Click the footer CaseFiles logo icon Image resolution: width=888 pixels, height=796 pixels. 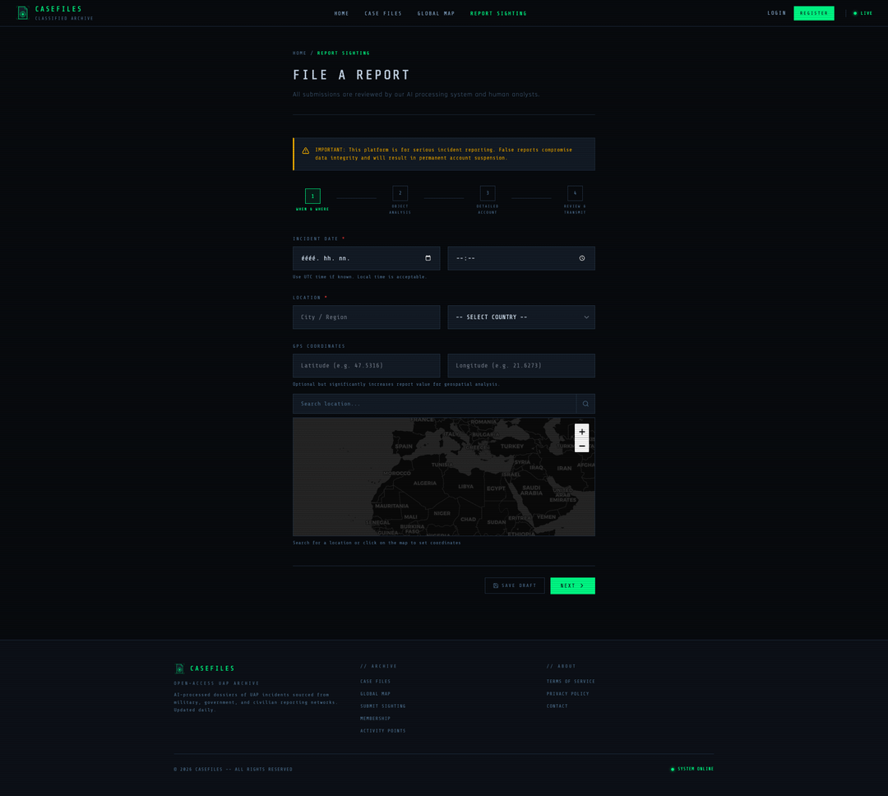(x=179, y=669)
